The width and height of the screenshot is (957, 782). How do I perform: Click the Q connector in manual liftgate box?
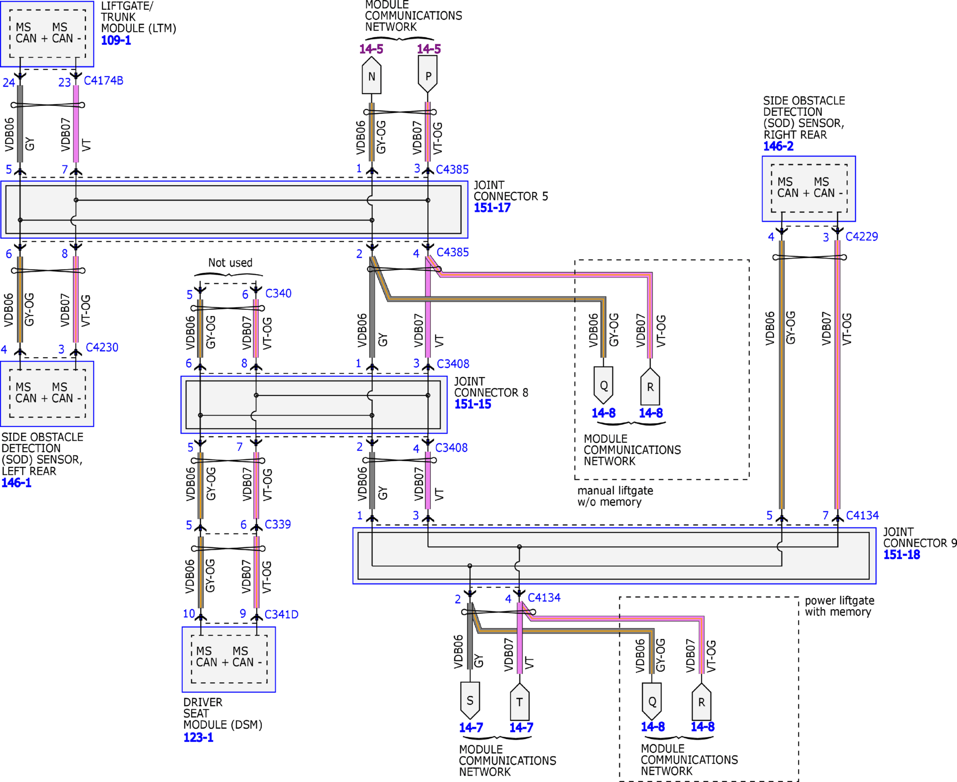[x=603, y=385]
